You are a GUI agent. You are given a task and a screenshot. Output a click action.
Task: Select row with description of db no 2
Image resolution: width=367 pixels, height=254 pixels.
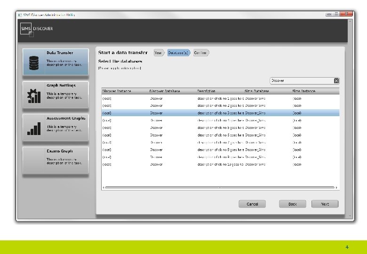point(220,106)
